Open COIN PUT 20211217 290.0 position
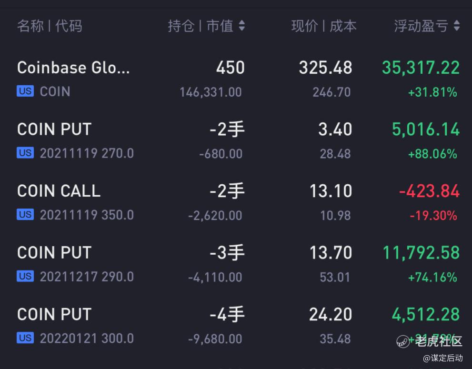This screenshot has width=472, height=369. pos(236,264)
